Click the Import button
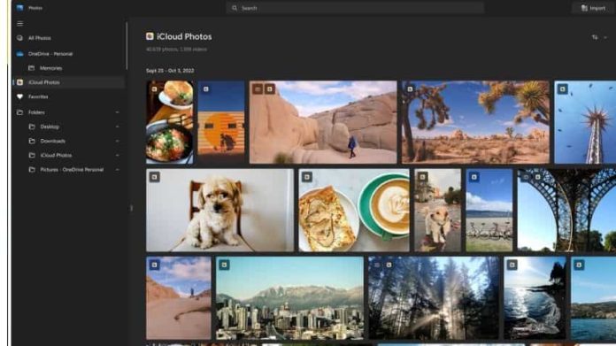Viewport: 616px width, 346px height. coord(593,8)
